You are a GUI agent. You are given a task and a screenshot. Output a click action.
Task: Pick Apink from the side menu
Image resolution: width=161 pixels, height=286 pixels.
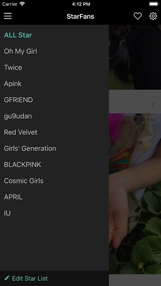click(13, 84)
